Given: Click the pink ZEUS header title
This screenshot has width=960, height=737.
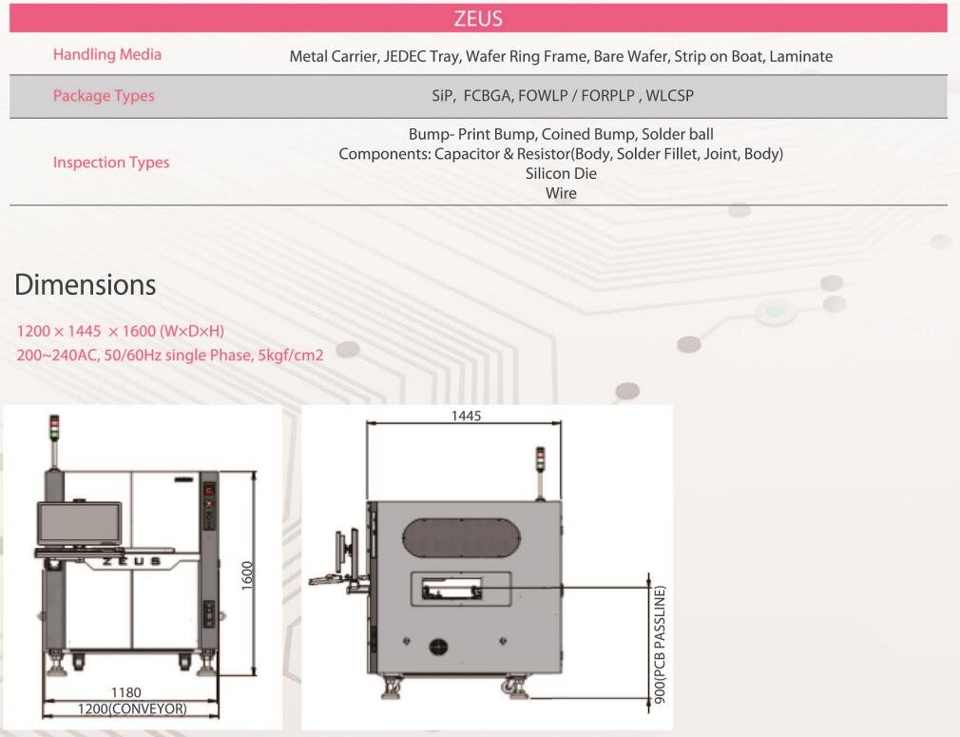Looking at the screenshot, I should coord(478,18).
